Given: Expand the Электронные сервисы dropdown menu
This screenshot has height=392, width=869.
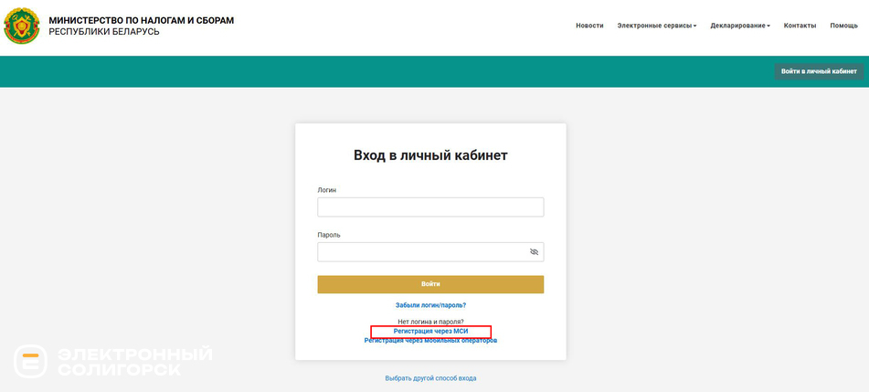Looking at the screenshot, I should (x=656, y=26).
